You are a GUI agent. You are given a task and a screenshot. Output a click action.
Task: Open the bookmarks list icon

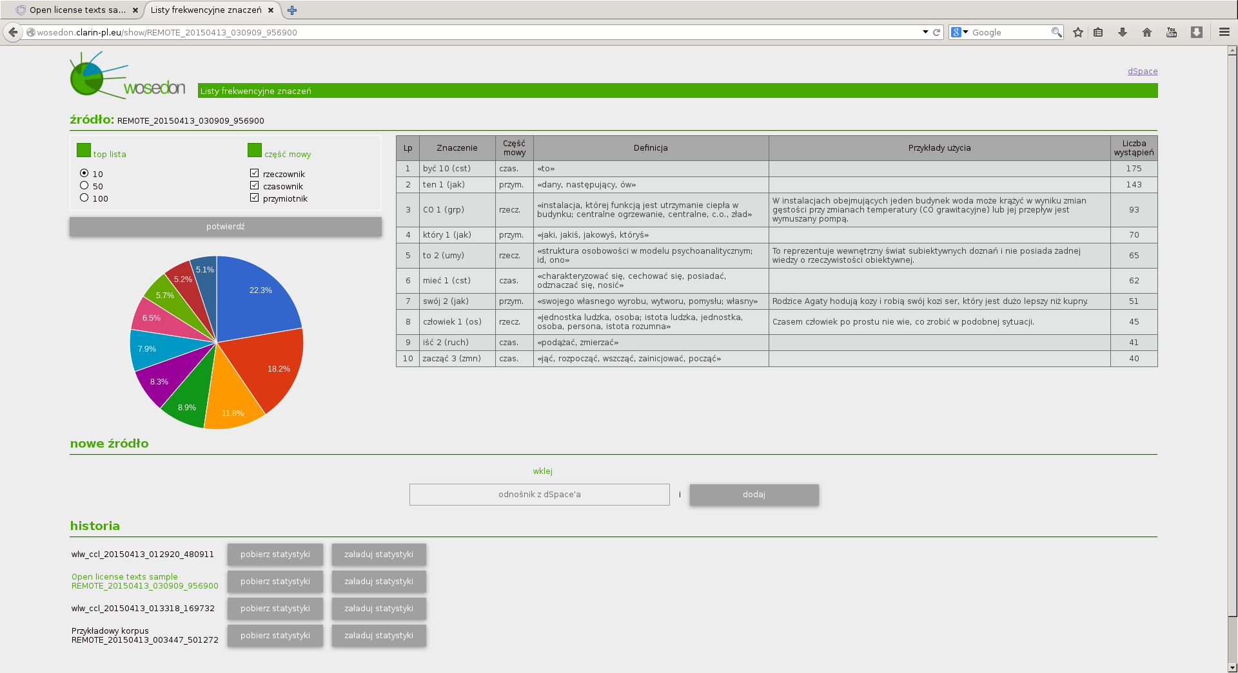[x=1098, y=32]
